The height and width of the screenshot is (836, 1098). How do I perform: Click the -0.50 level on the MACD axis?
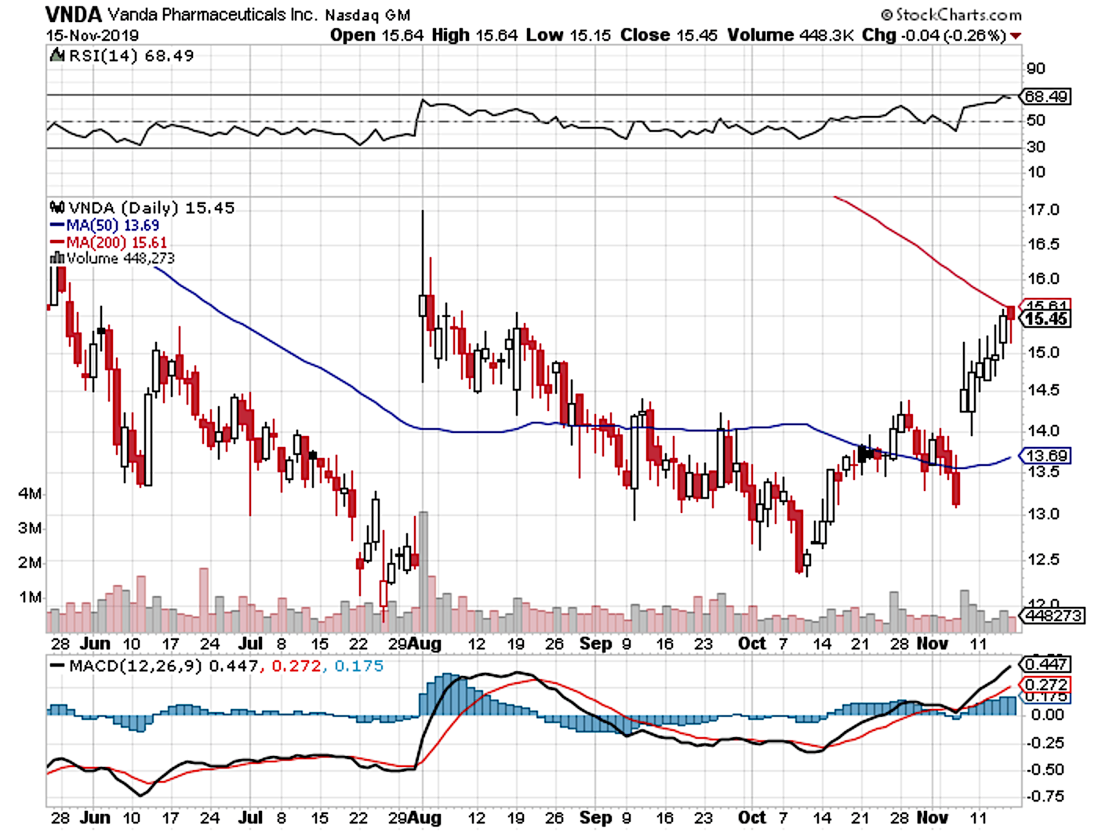tap(1045, 769)
